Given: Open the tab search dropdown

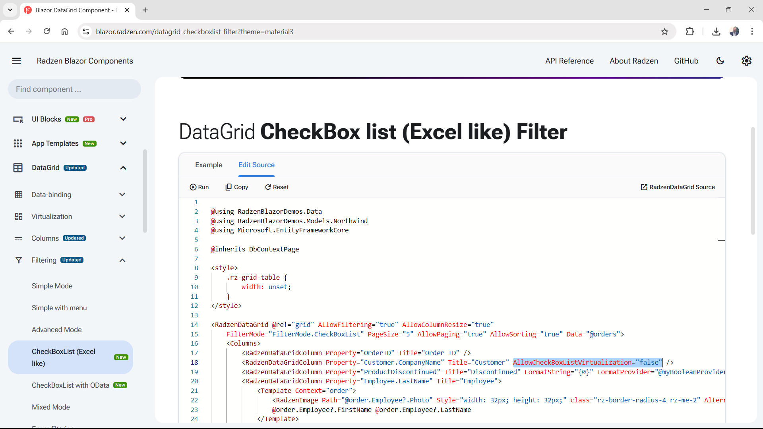Looking at the screenshot, I should 10,10.
